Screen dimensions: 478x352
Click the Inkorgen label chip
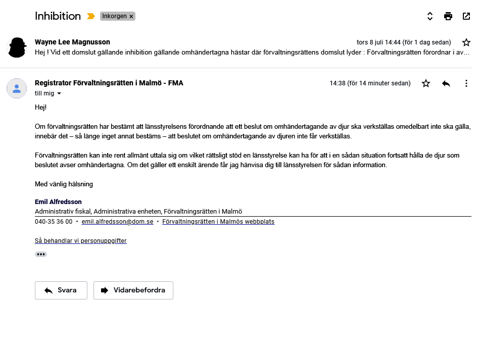[x=114, y=16]
